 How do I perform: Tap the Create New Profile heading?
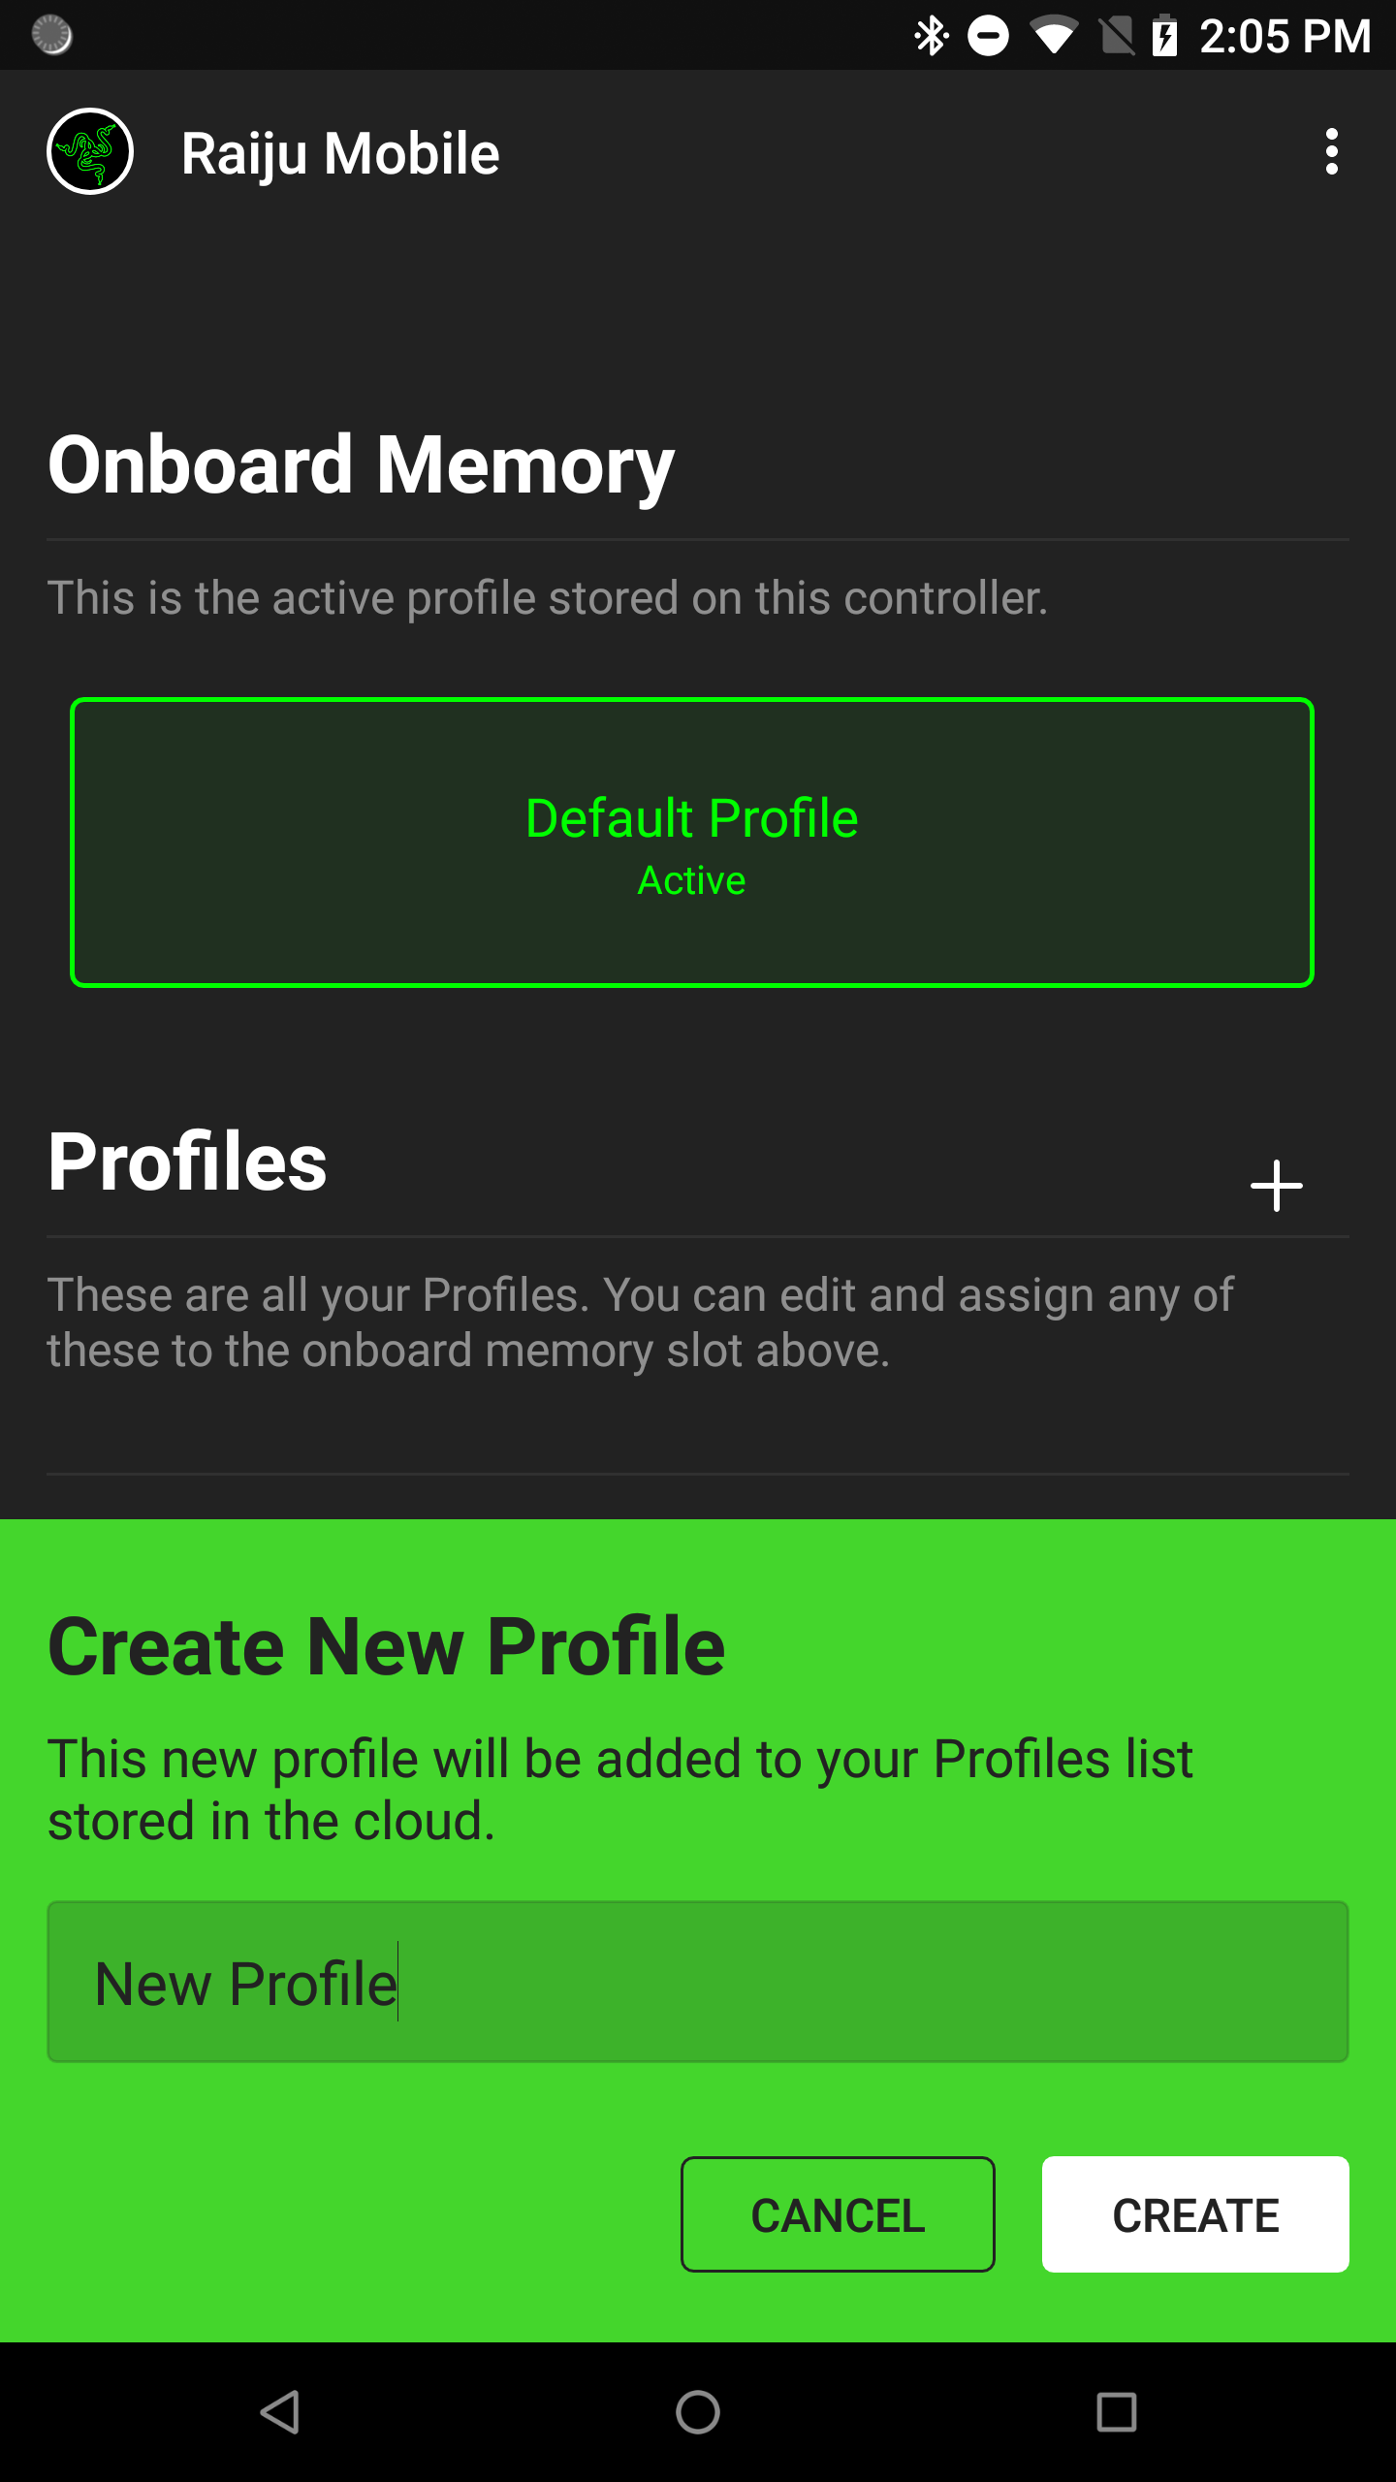(x=387, y=1646)
